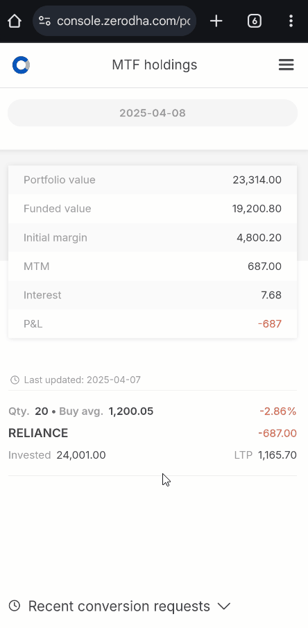
Task: Click the Funded value row
Action: [x=153, y=209]
